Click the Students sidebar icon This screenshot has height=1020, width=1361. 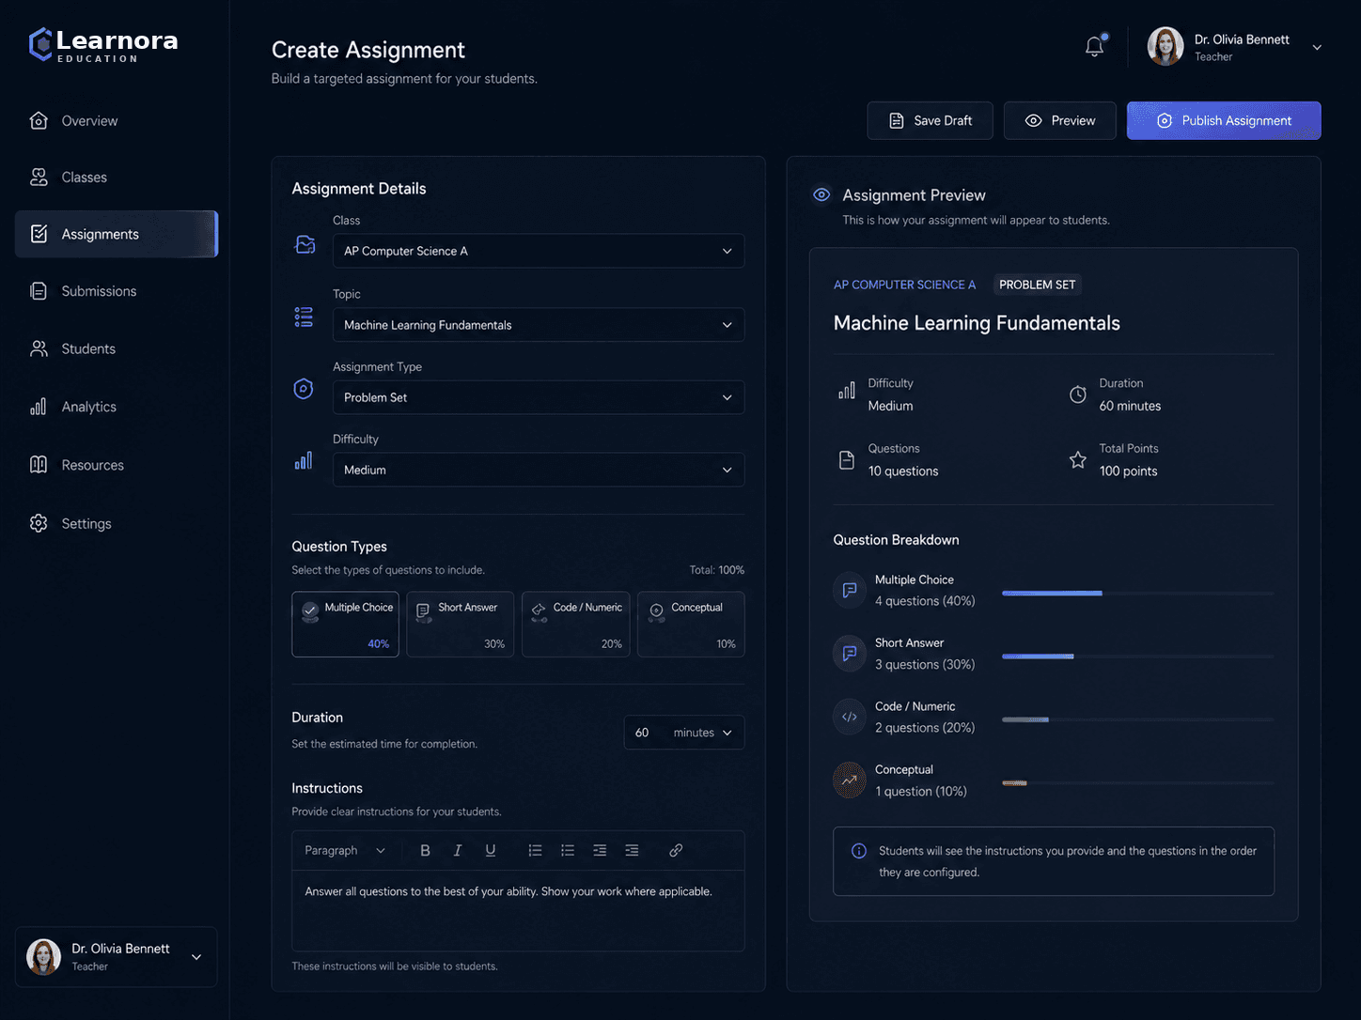pos(39,348)
